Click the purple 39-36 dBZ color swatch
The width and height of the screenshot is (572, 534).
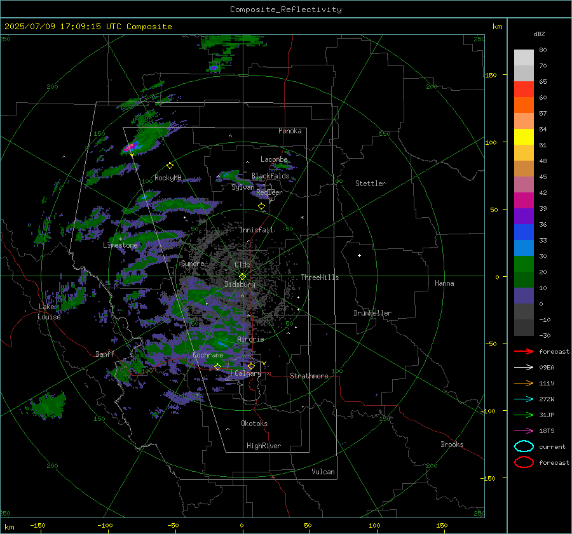coord(524,217)
